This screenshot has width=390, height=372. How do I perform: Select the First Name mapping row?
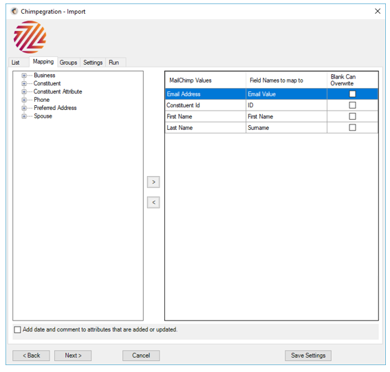click(x=271, y=116)
